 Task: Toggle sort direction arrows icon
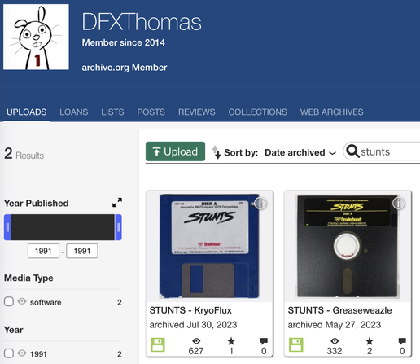coord(217,152)
